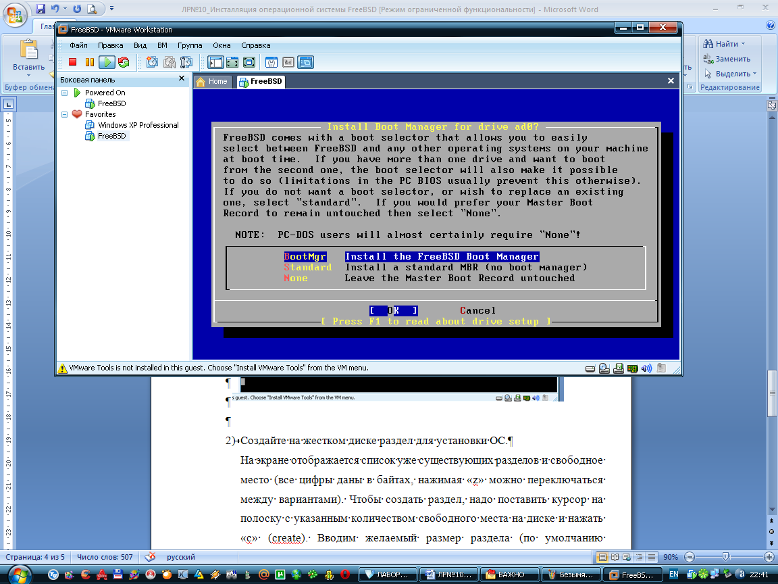The width and height of the screenshot is (778, 584).
Task: Click the zoom out minus button
Action: 689,557
